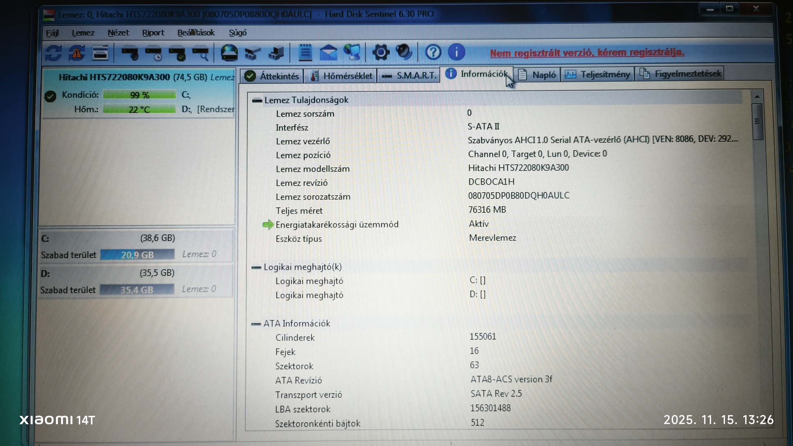
Task: Click the notepad report icon
Action: coord(305,53)
